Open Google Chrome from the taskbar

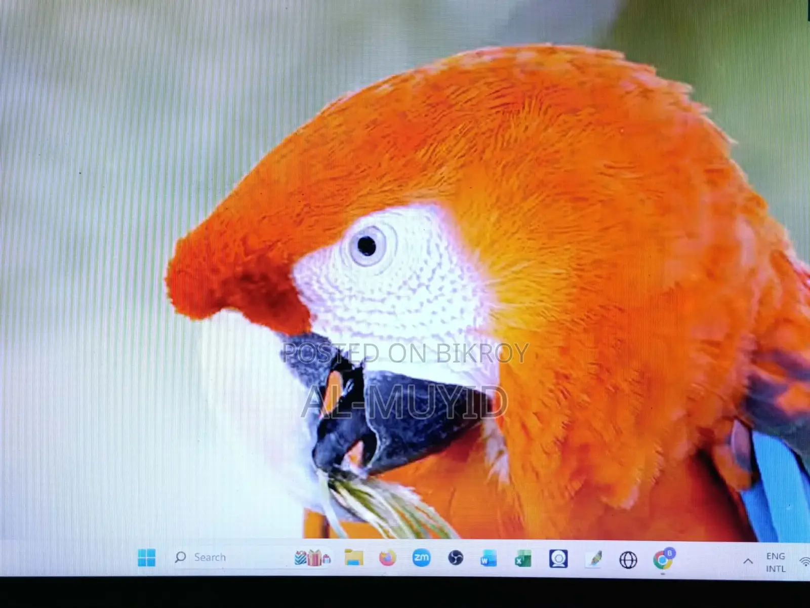(x=663, y=559)
